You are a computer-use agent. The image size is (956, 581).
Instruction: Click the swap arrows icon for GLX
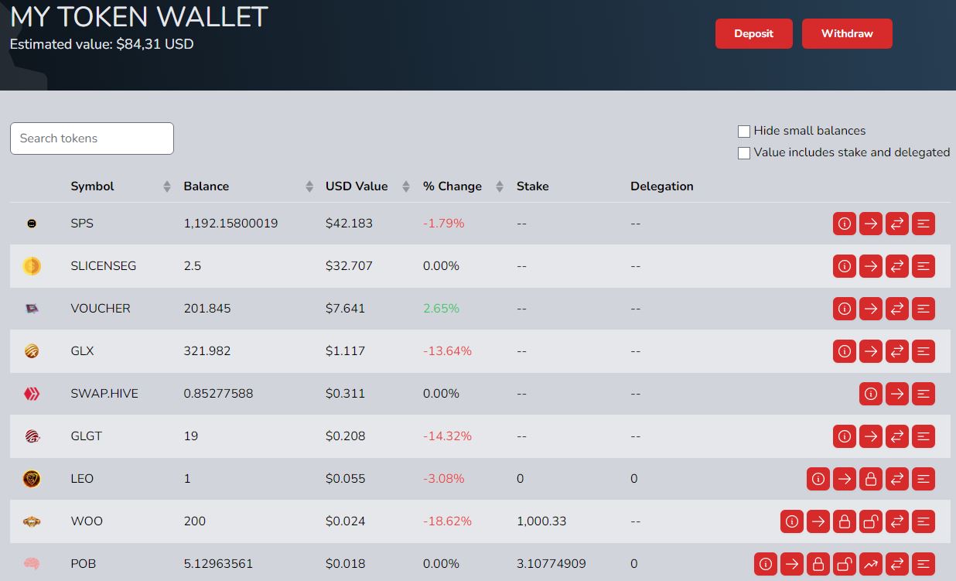[x=897, y=351]
